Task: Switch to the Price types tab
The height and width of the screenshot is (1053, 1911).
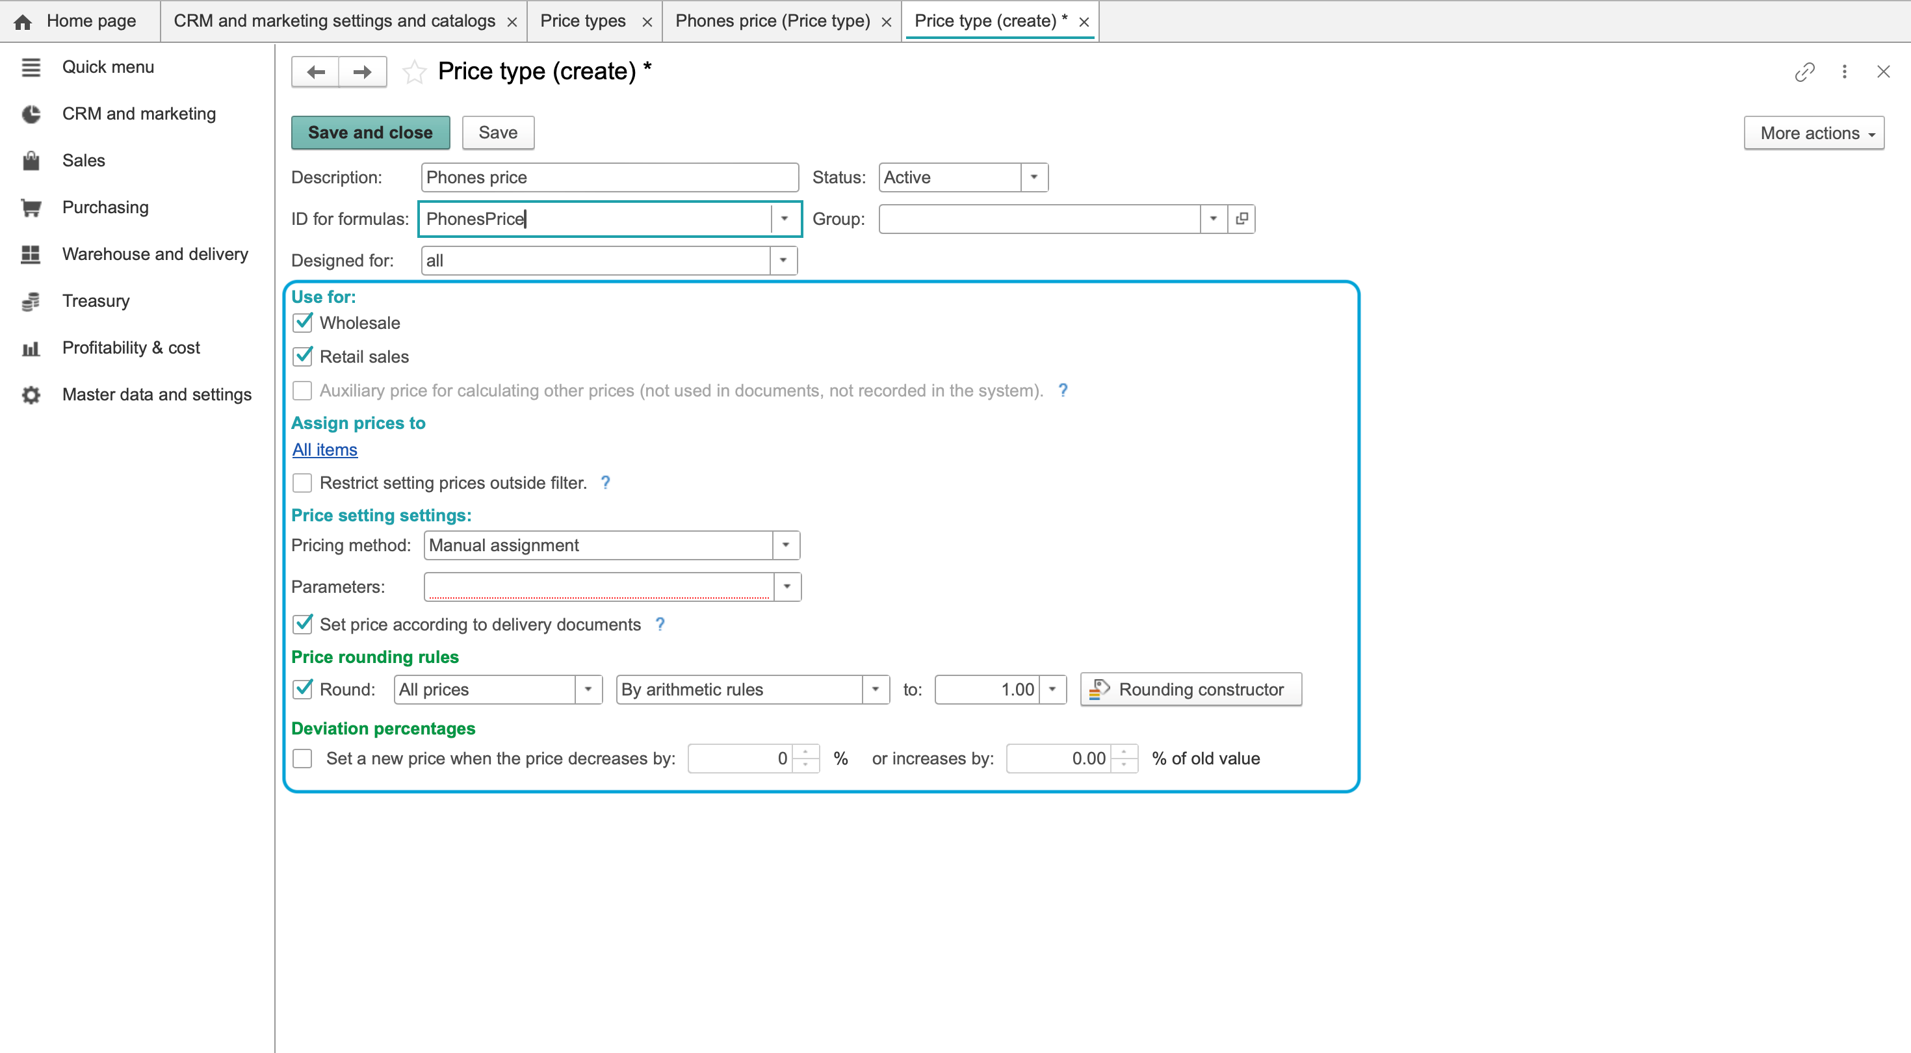Action: (x=583, y=21)
